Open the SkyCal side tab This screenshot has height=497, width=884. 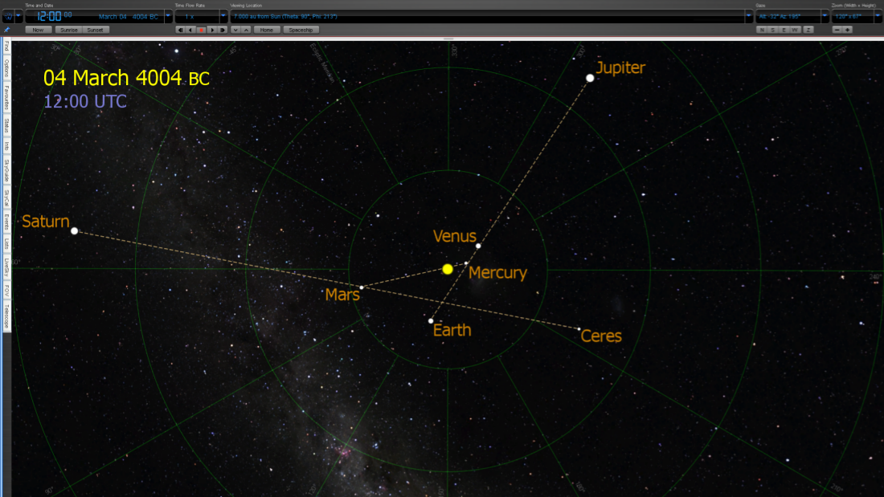pyautogui.click(x=6, y=198)
